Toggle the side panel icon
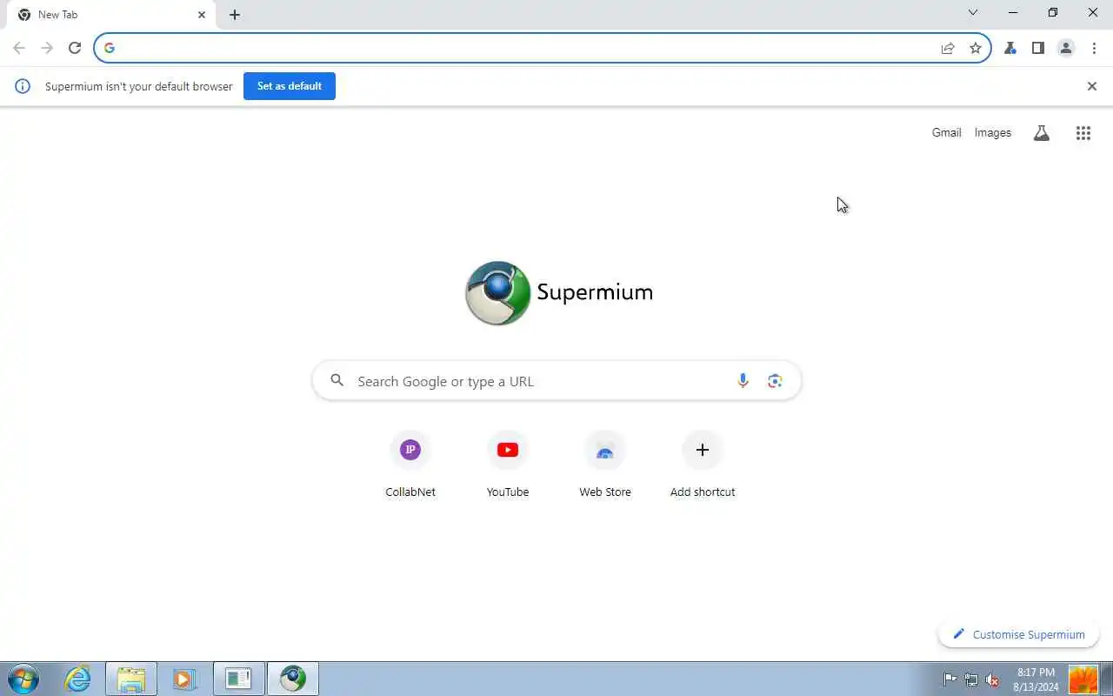The height and width of the screenshot is (696, 1113). (x=1038, y=48)
